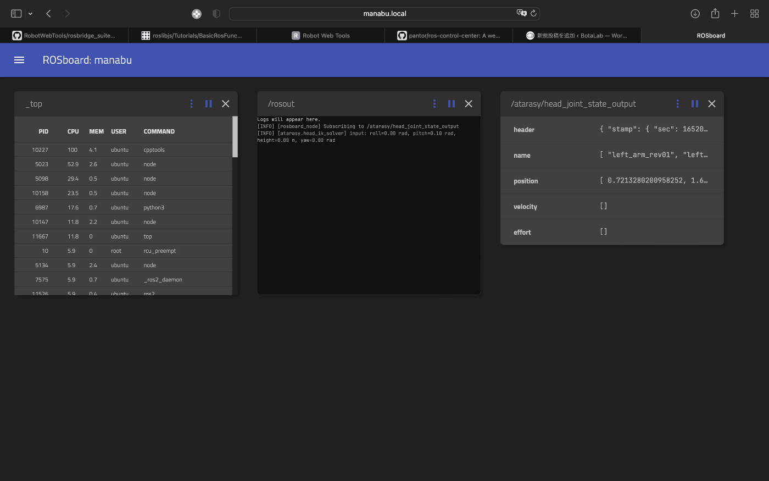
Task: Toggle the shield extension icon
Action: [216, 13]
